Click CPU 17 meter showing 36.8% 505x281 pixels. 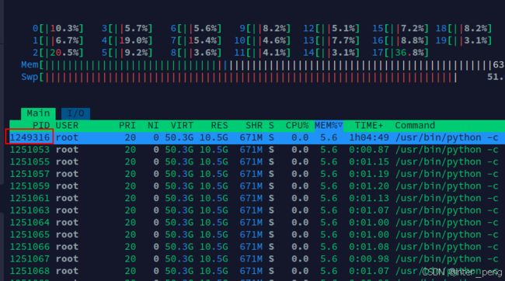coord(400,53)
